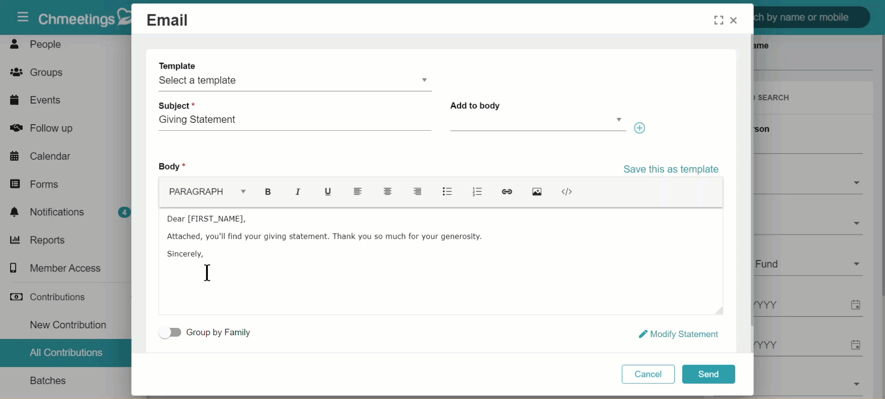Insert a hyperlink into the body
The width and height of the screenshot is (885, 399).
click(507, 192)
